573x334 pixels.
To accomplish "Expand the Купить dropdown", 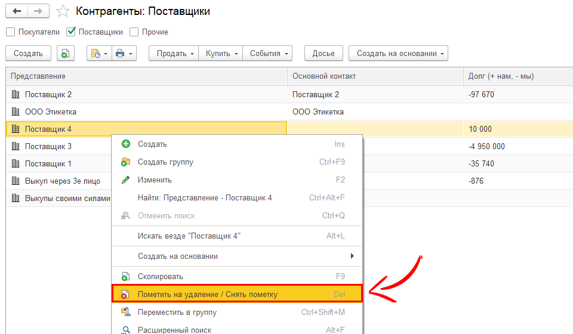I will (221, 54).
